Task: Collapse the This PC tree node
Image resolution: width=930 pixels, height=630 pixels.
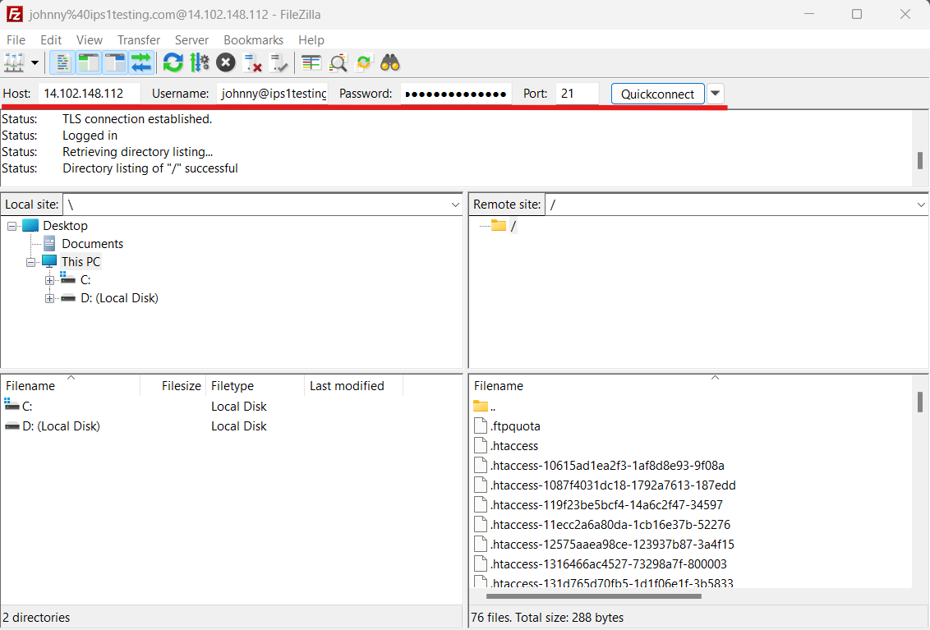Action: click(x=31, y=262)
